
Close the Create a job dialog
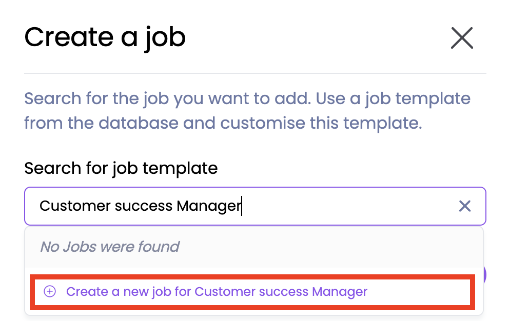click(461, 38)
